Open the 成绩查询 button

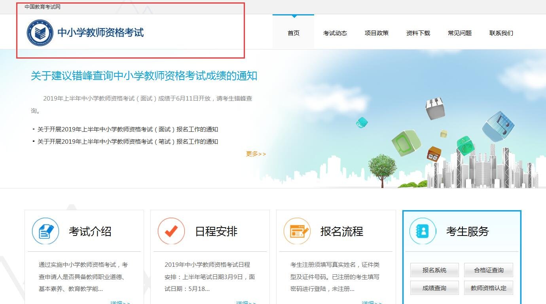[434, 288]
